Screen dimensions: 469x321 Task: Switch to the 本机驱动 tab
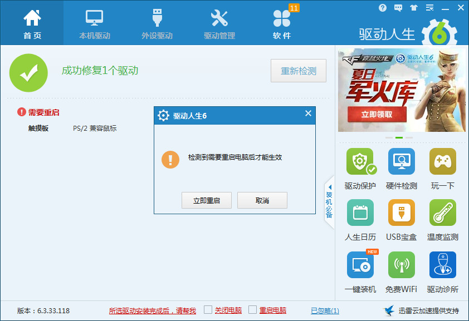pos(94,22)
